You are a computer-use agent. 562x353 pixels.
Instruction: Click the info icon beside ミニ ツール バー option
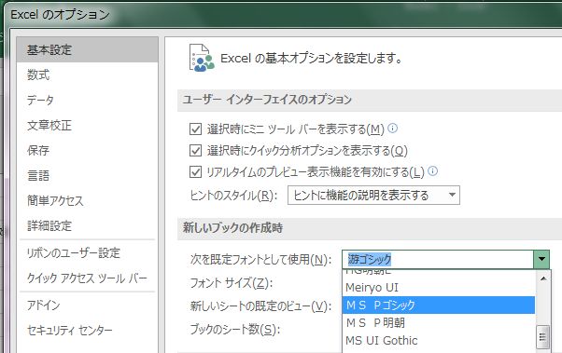pyautogui.click(x=393, y=128)
